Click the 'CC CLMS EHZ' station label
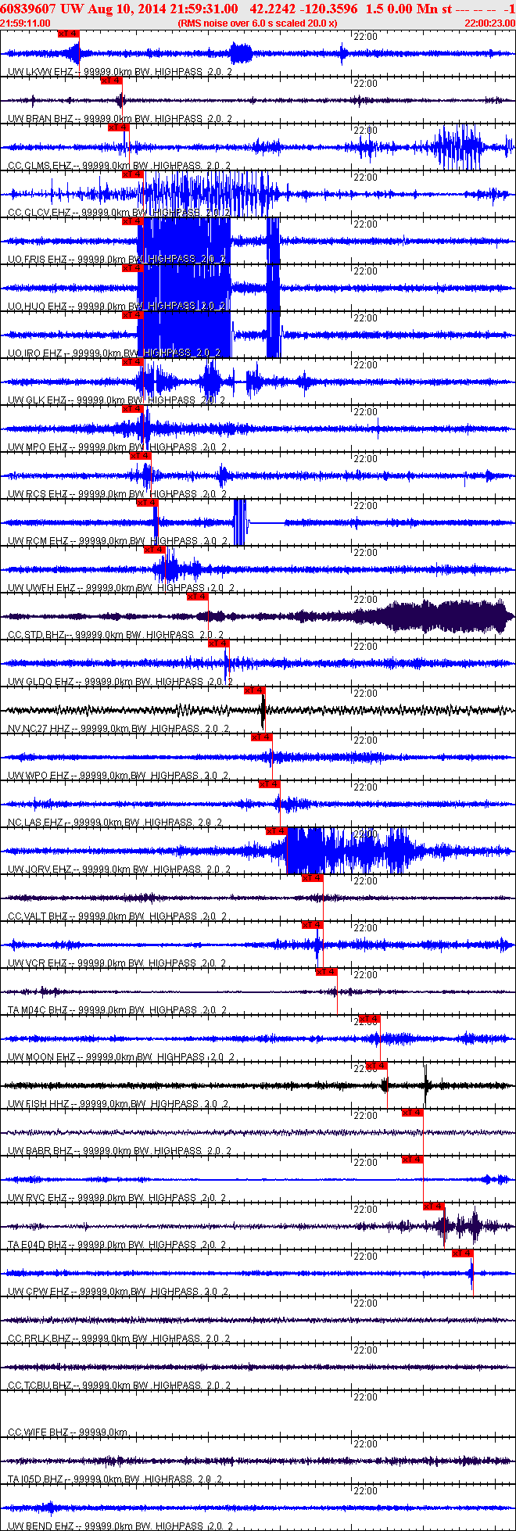Image resolution: width=516 pixels, height=1531 pixels. [39, 166]
